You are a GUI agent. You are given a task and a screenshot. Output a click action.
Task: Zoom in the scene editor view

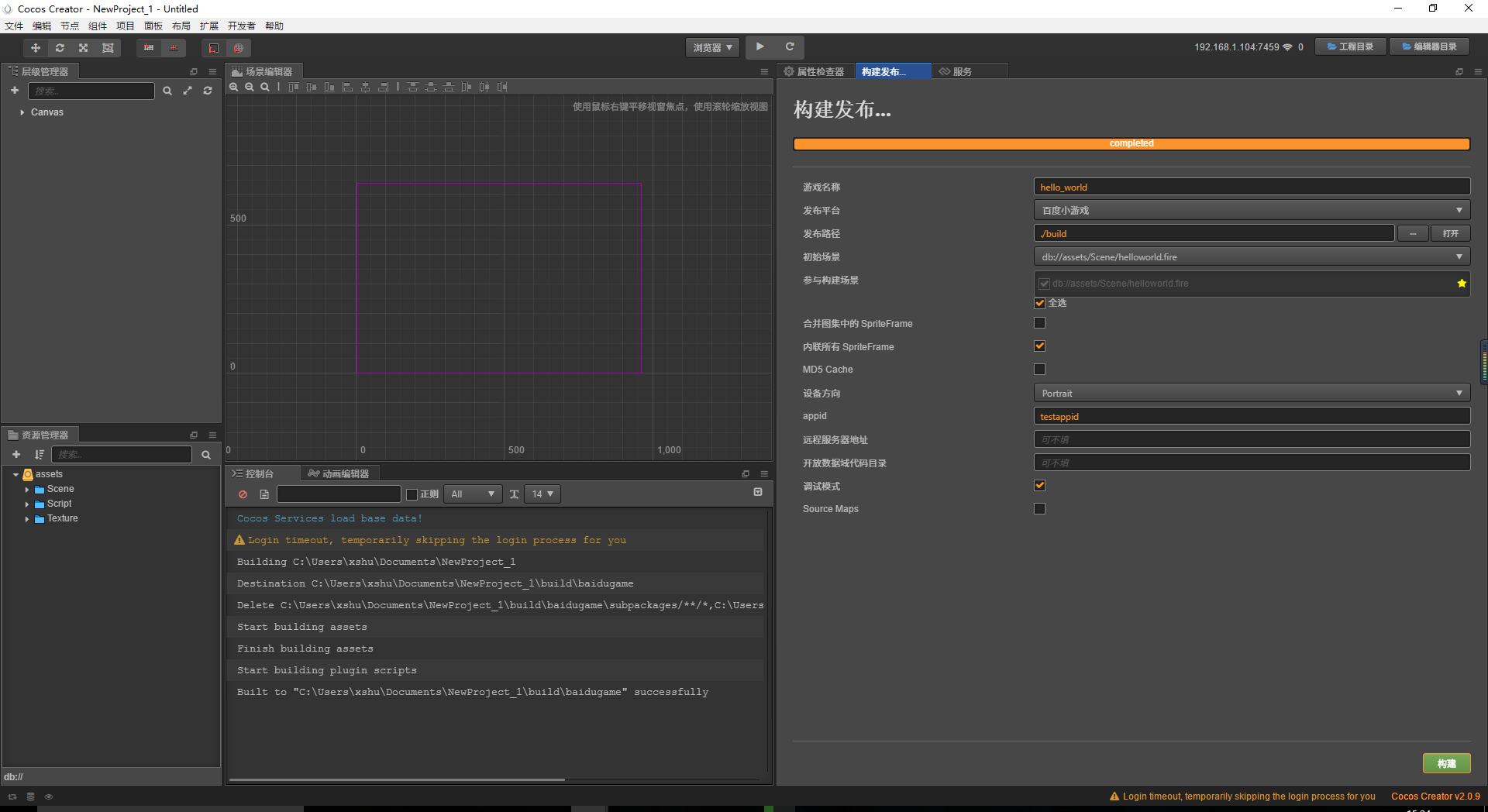pos(234,88)
